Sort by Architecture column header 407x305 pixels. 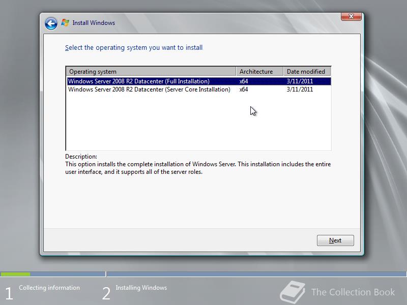[259, 71]
